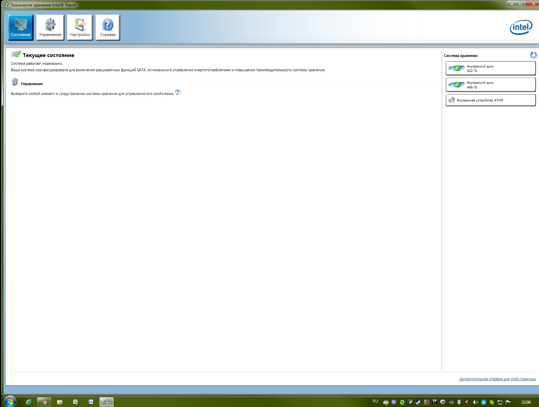Open the Windows Start menu
539x407 pixels.
coord(10,402)
